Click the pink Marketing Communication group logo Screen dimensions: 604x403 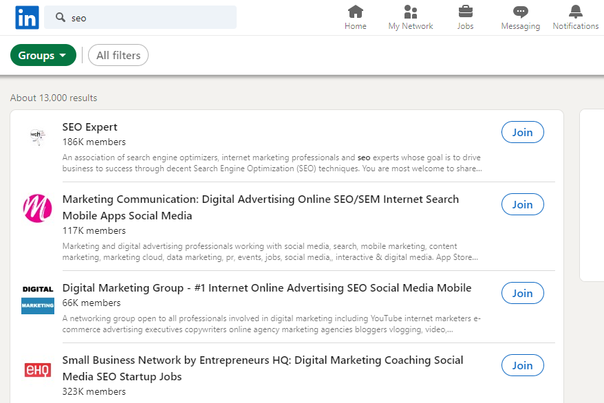pyautogui.click(x=37, y=208)
